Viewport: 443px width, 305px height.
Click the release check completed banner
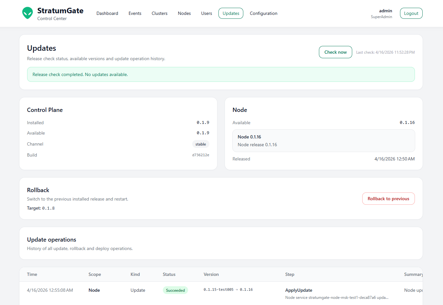tap(221, 74)
